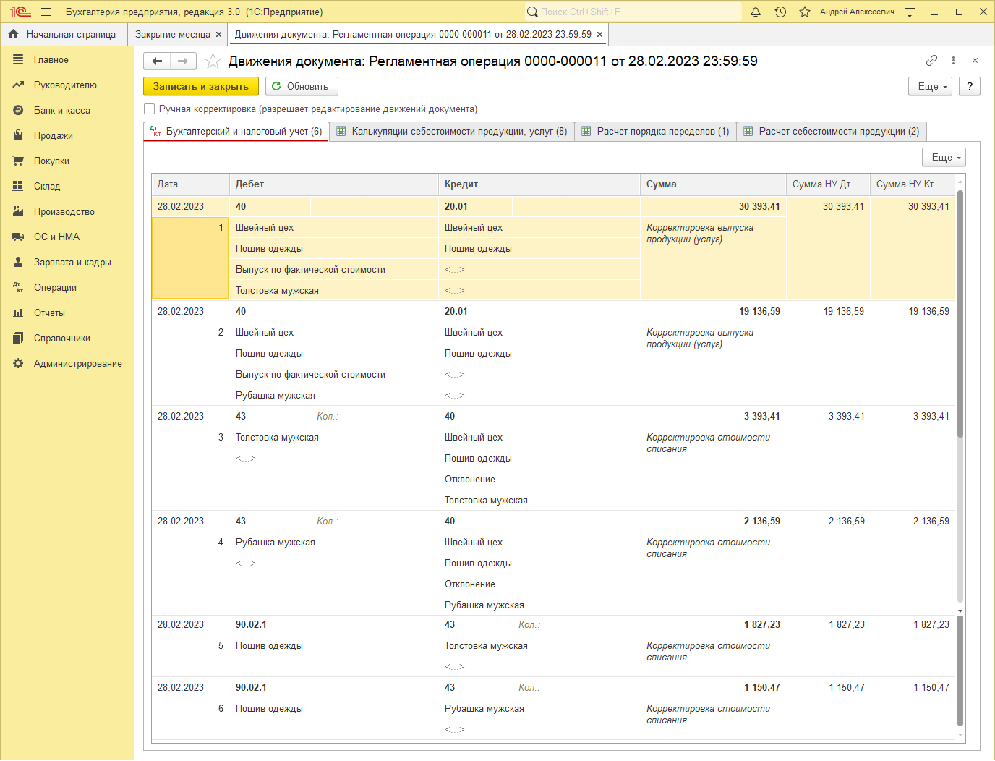Select amount 3 393,41 in Сумма column

tap(762, 417)
